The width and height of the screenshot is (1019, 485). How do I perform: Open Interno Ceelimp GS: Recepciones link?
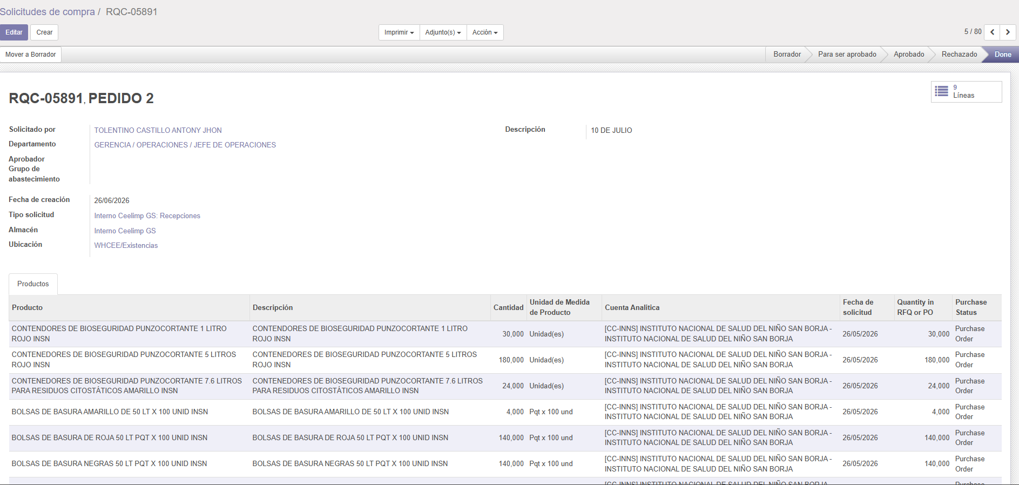pyautogui.click(x=147, y=215)
